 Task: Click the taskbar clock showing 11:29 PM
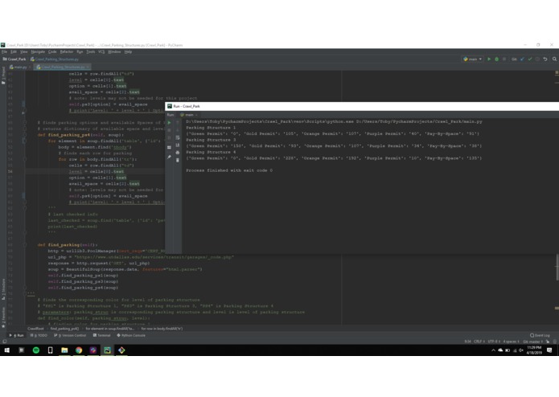coord(534,350)
